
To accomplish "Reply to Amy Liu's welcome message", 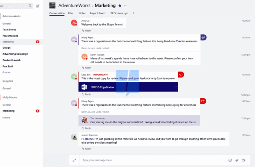I will coord(87,31).
